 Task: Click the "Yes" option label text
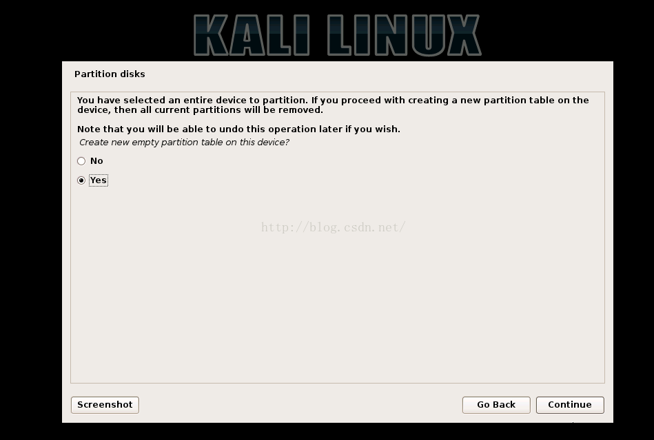99,180
